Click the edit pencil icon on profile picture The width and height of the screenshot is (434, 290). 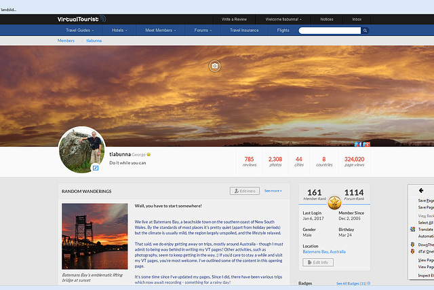tap(96, 168)
